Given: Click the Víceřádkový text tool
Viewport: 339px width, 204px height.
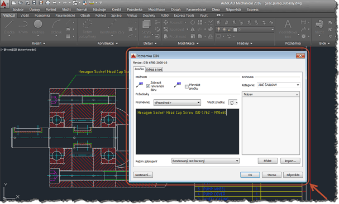Looking at the screenshot, I should point(288,29).
